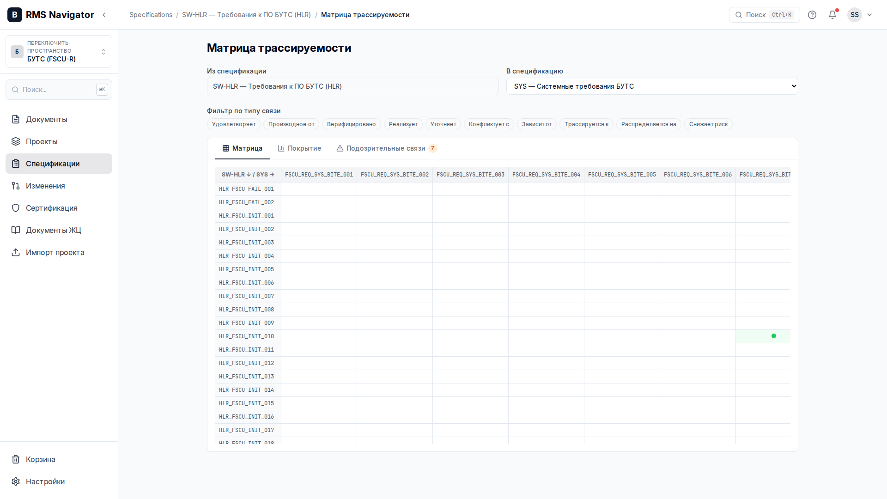Click the Сертификация shield icon
The width and height of the screenshot is (887, 499).
(16, 208)
